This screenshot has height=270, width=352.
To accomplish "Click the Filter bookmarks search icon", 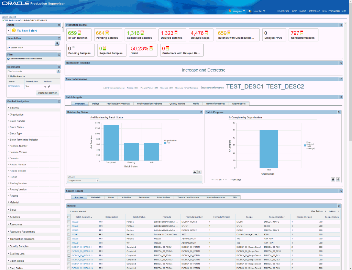I will pos(58,71).
